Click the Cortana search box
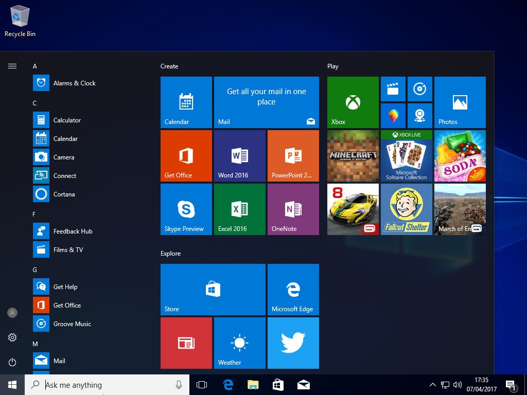527x395 pixels. [107, 385]
